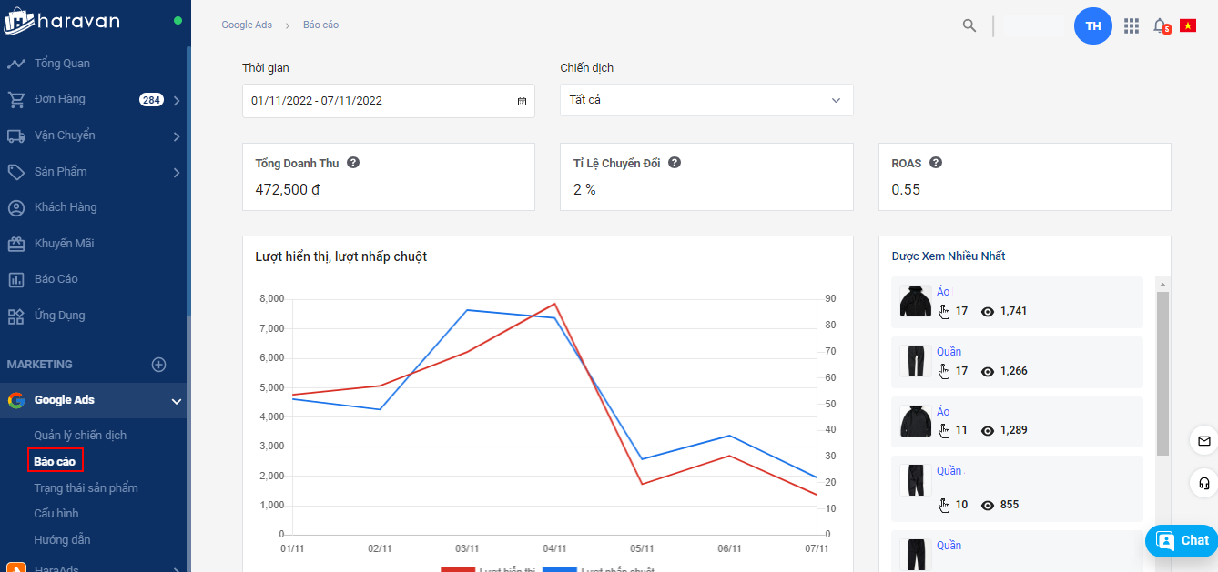Expand the Vận Chuyển submenu arrow

pos(177,136)
